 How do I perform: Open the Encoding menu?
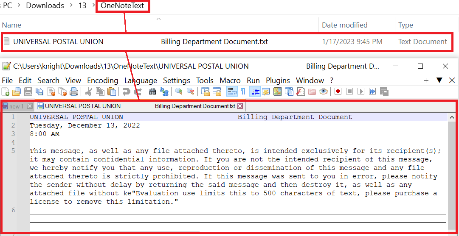point(102,81)
